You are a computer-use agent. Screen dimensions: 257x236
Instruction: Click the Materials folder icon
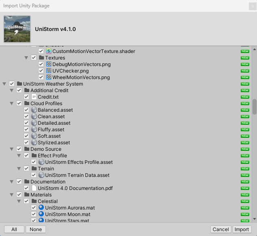click(x=27, y=194)
